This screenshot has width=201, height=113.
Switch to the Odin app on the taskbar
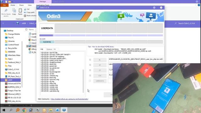pyautogui.click(x=64, y=110)
